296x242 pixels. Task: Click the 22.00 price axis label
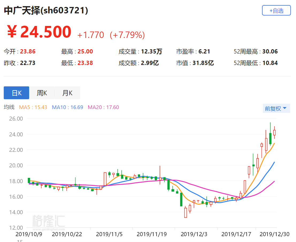tap(16, 150)
